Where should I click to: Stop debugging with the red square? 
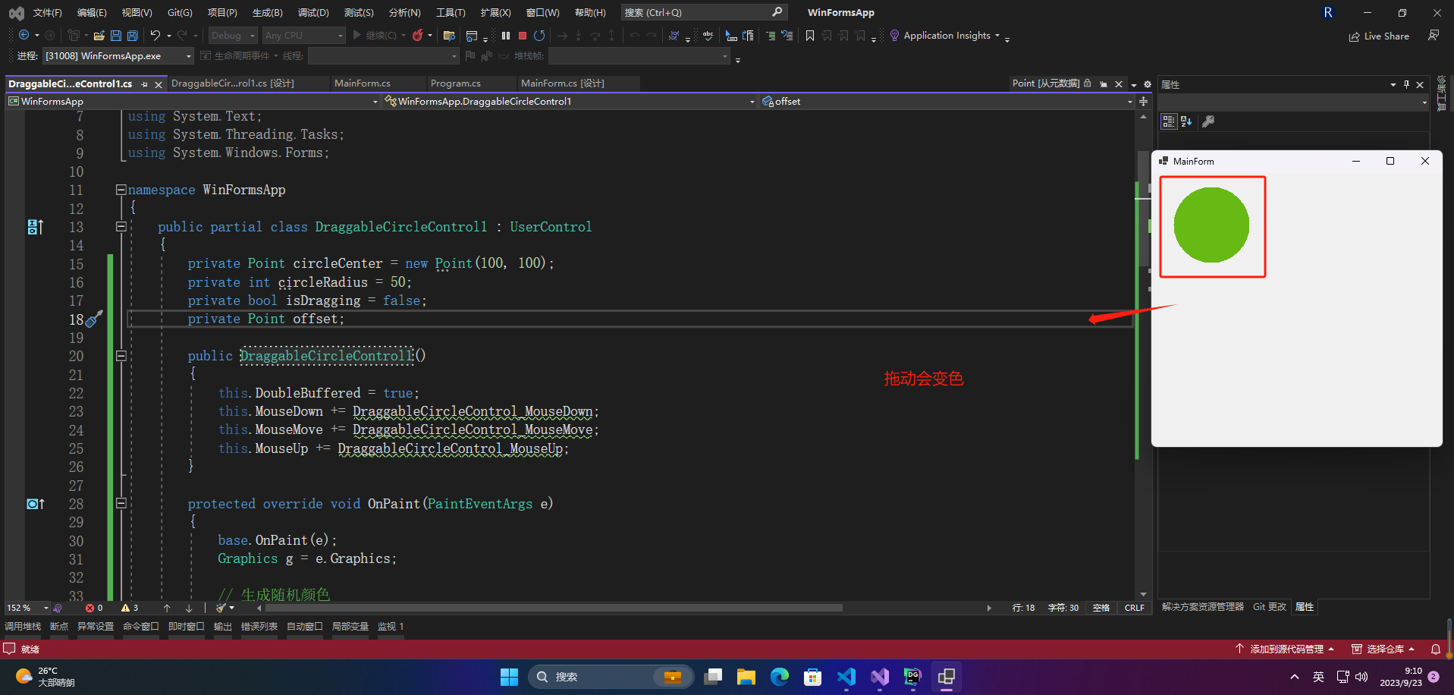point(523,35)
